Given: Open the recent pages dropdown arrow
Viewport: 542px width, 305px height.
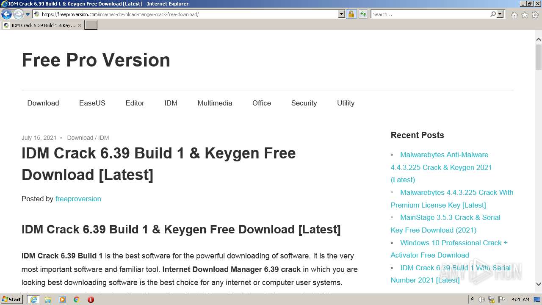Looking at the screenshot, I should [x=28, y=14].
